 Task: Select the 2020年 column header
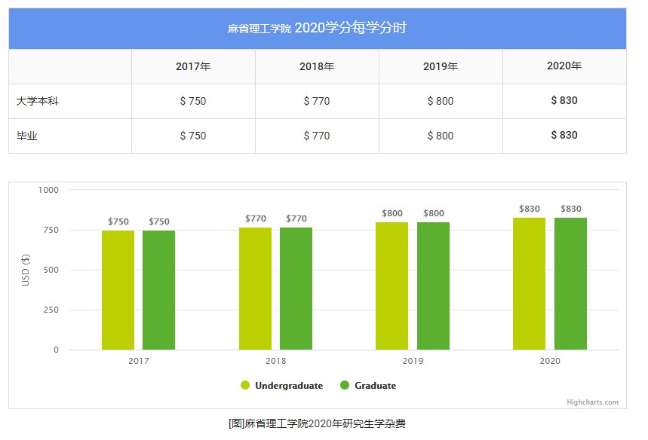tap(564, 66)
